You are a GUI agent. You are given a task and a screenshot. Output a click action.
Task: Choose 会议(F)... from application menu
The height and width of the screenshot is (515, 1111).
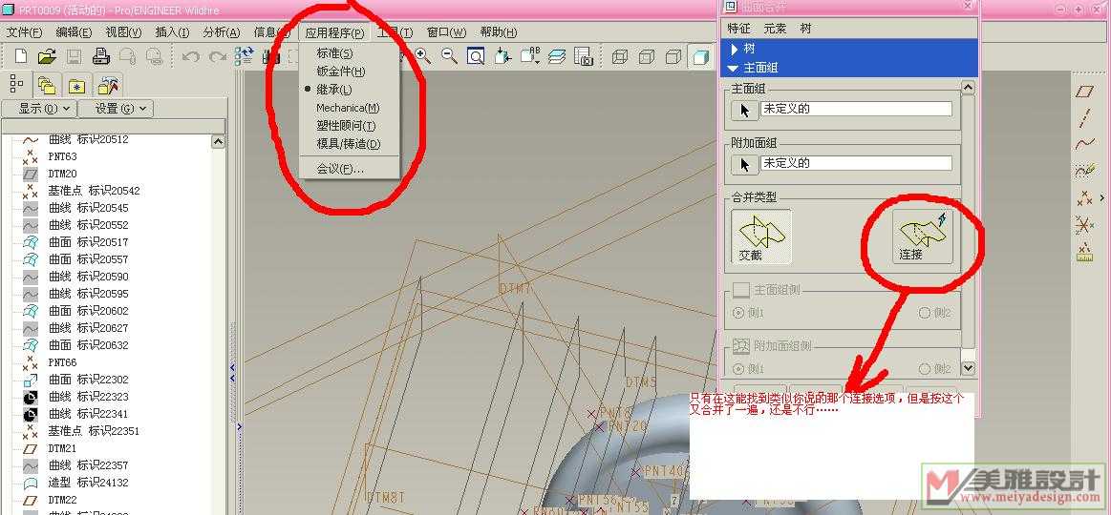click(339, 169)
